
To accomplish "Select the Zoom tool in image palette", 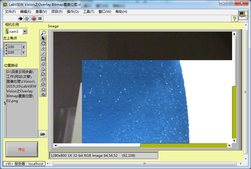I will click(x=43, y=33).
